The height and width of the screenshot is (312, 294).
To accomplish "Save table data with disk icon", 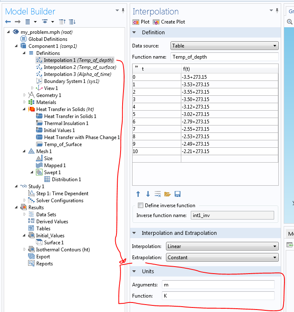I will tap(178, 194).
